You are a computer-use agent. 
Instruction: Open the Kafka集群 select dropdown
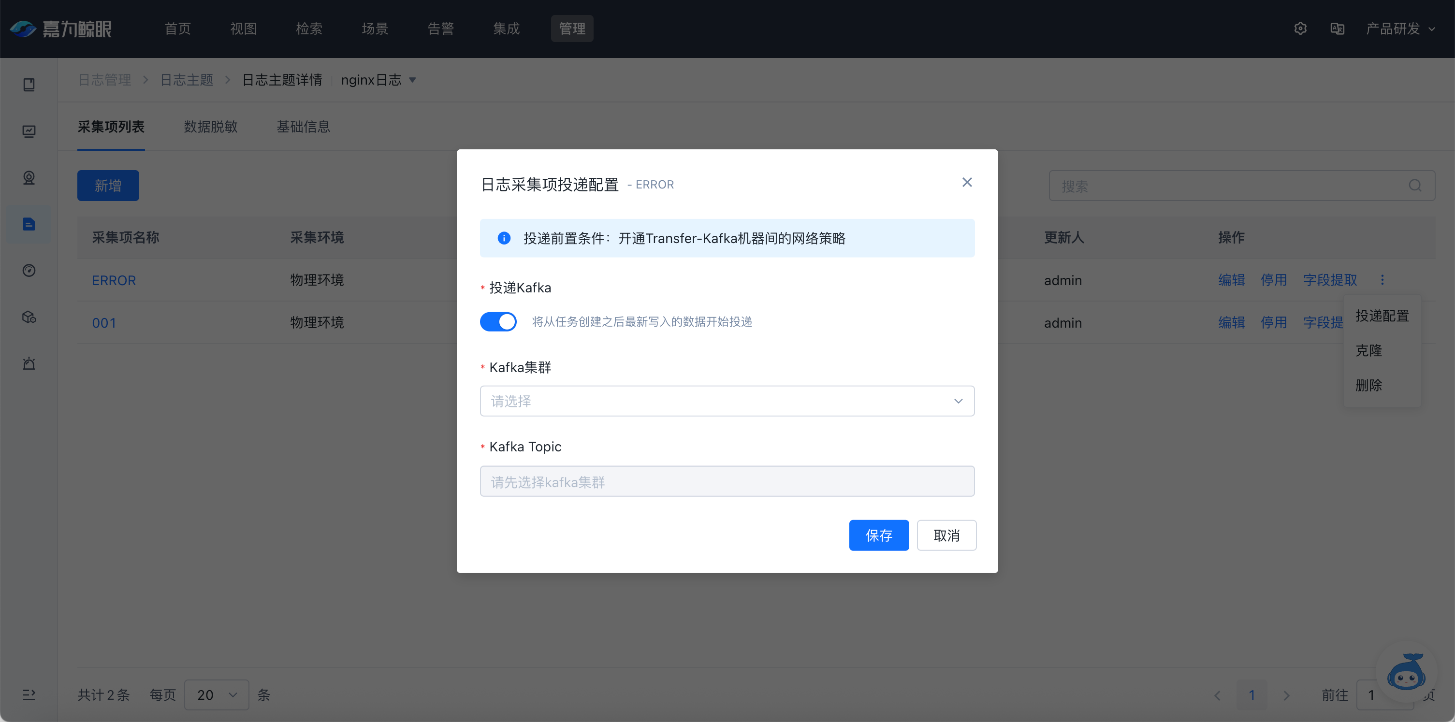coord(727,402)
